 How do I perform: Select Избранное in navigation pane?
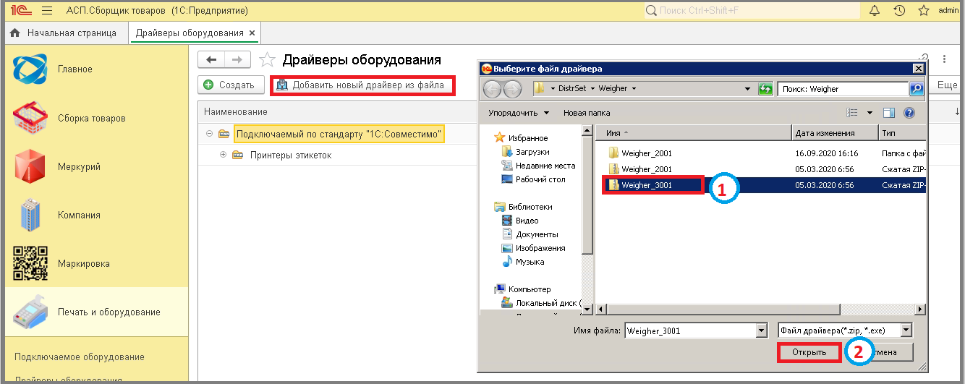click(x=521, y=137)
